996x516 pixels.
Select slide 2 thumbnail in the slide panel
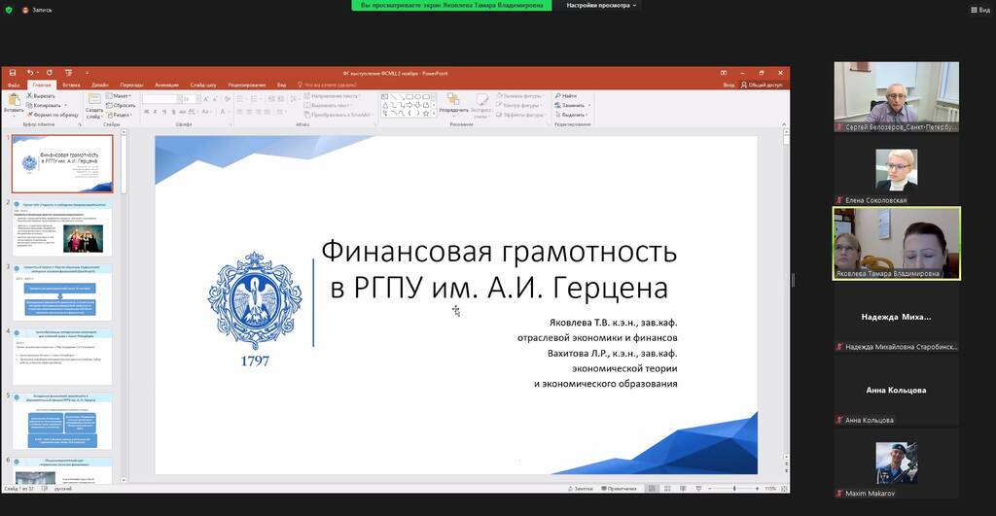tap(62, 227)
